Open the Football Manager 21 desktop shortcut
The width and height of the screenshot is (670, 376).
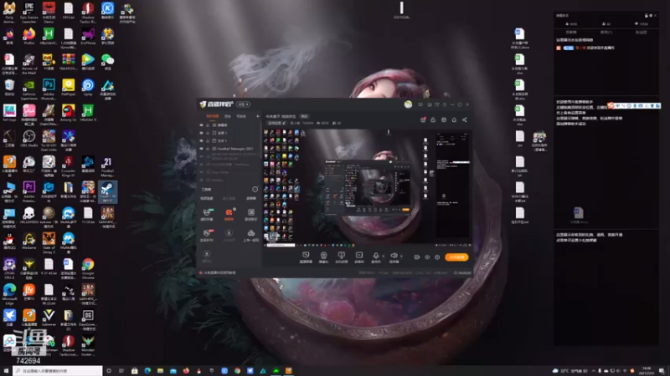pos(107,166)
